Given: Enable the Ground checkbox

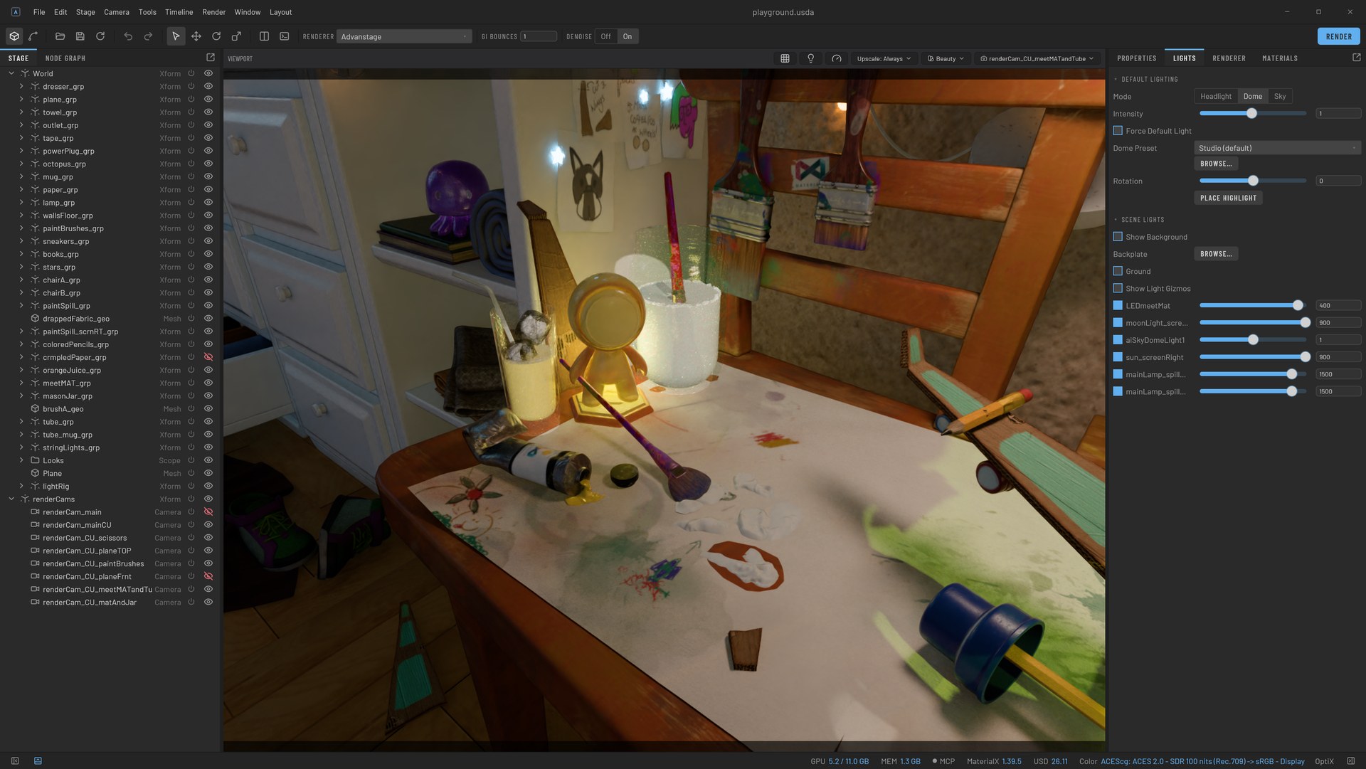Looking at the screenshot, I should click(1118, 271).
